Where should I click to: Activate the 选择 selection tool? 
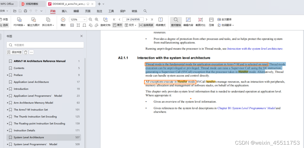pos(4,25)
